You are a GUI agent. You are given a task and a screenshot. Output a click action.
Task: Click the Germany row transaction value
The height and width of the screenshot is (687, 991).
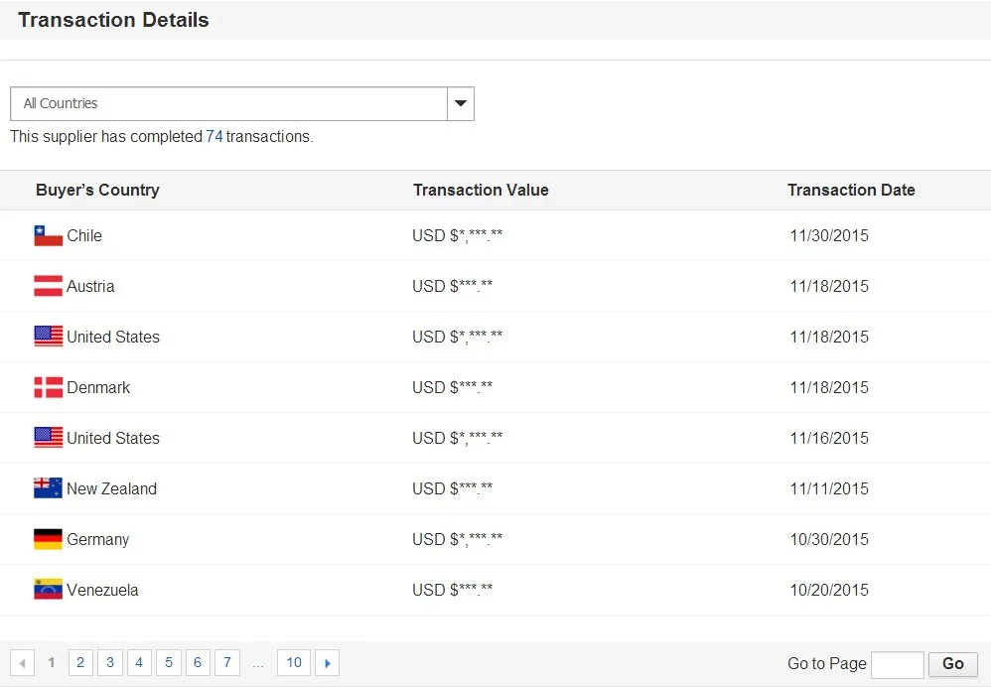(458, 539)
